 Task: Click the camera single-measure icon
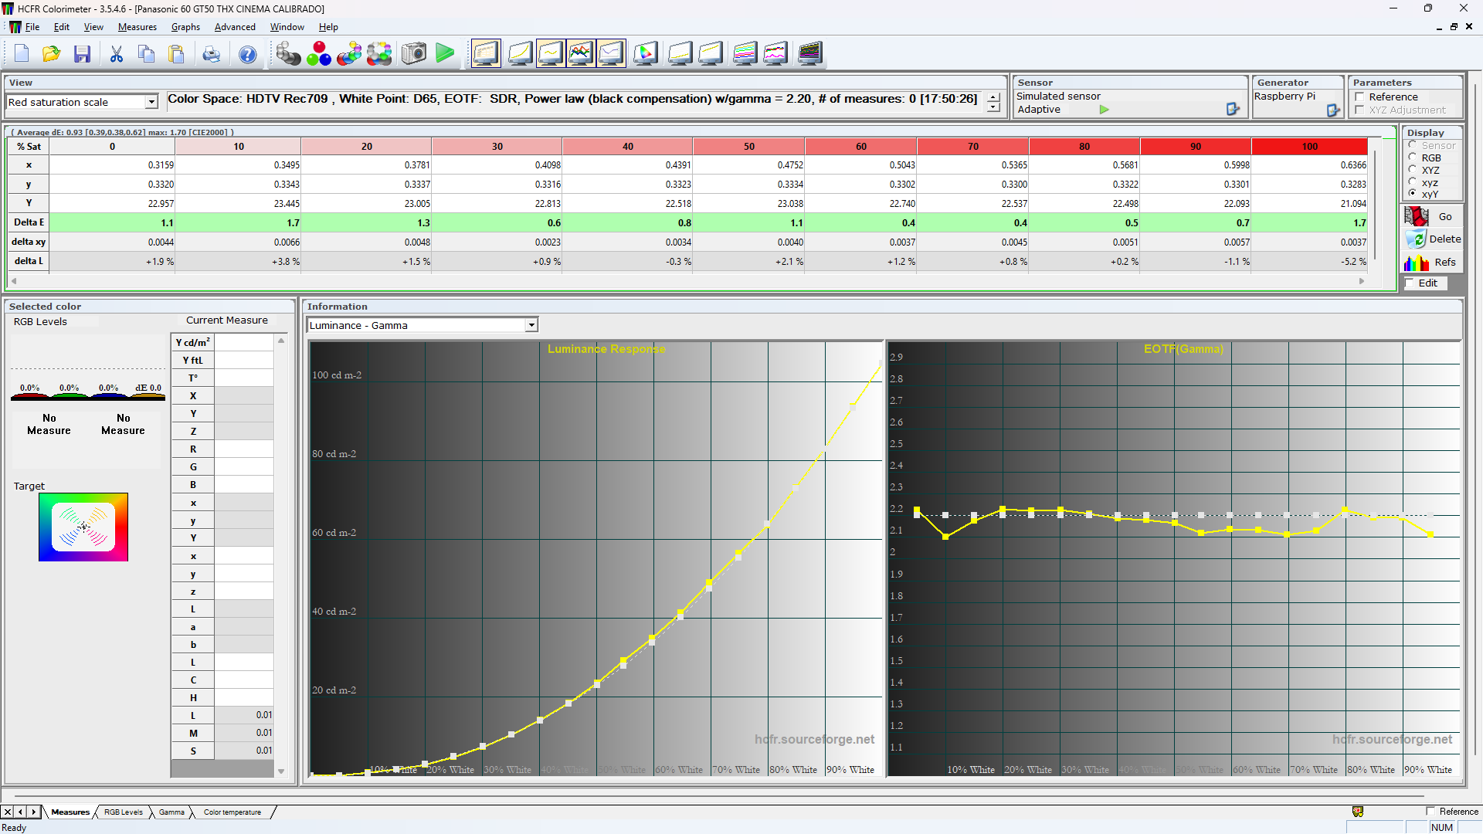(414, 53)
